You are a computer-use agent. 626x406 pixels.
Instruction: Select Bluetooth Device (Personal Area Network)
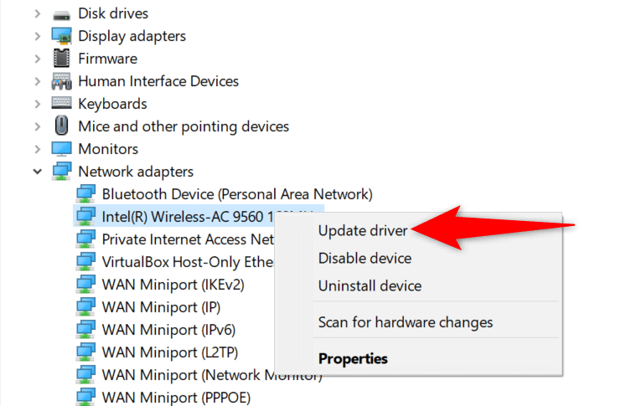pyautogui.click(x=236, y=193)
